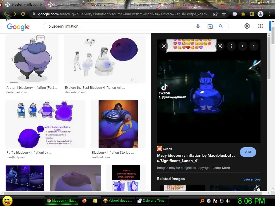Viewport: 275px width, 206px height.
Task: Switch to Date and Time taskbar item
Action: 152,201
